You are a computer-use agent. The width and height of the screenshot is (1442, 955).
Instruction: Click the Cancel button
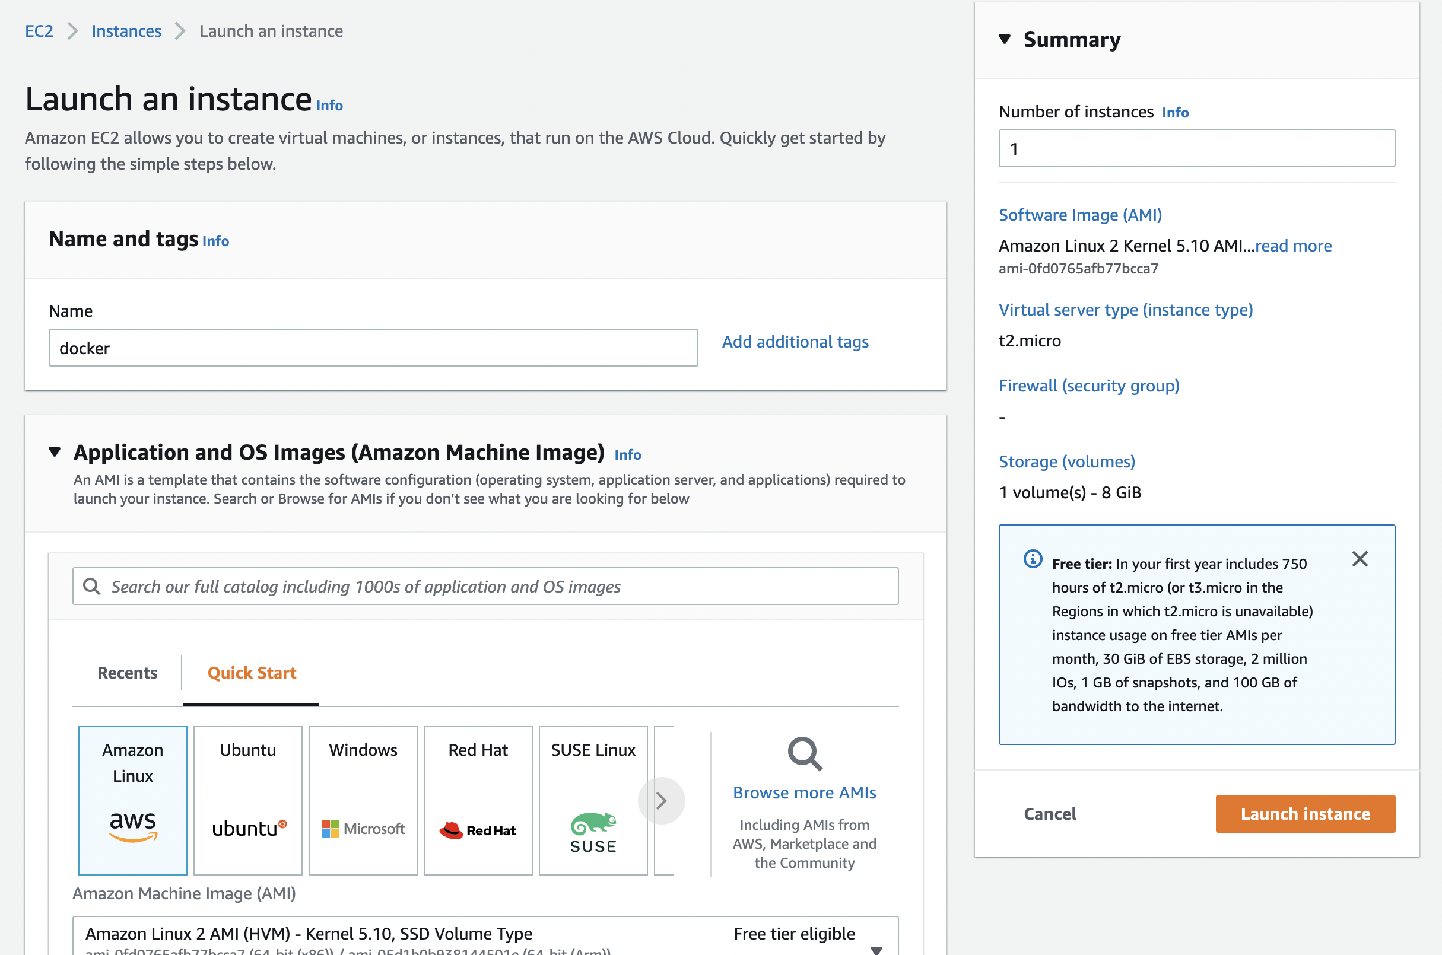point(1050,814)
